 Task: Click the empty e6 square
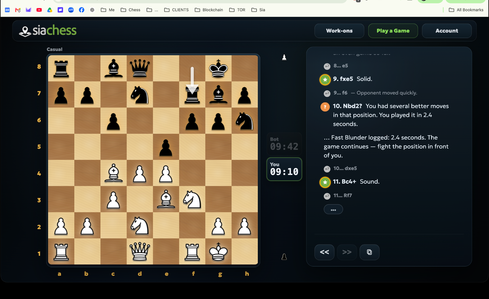pyautogui.click(x=166, y=120)
